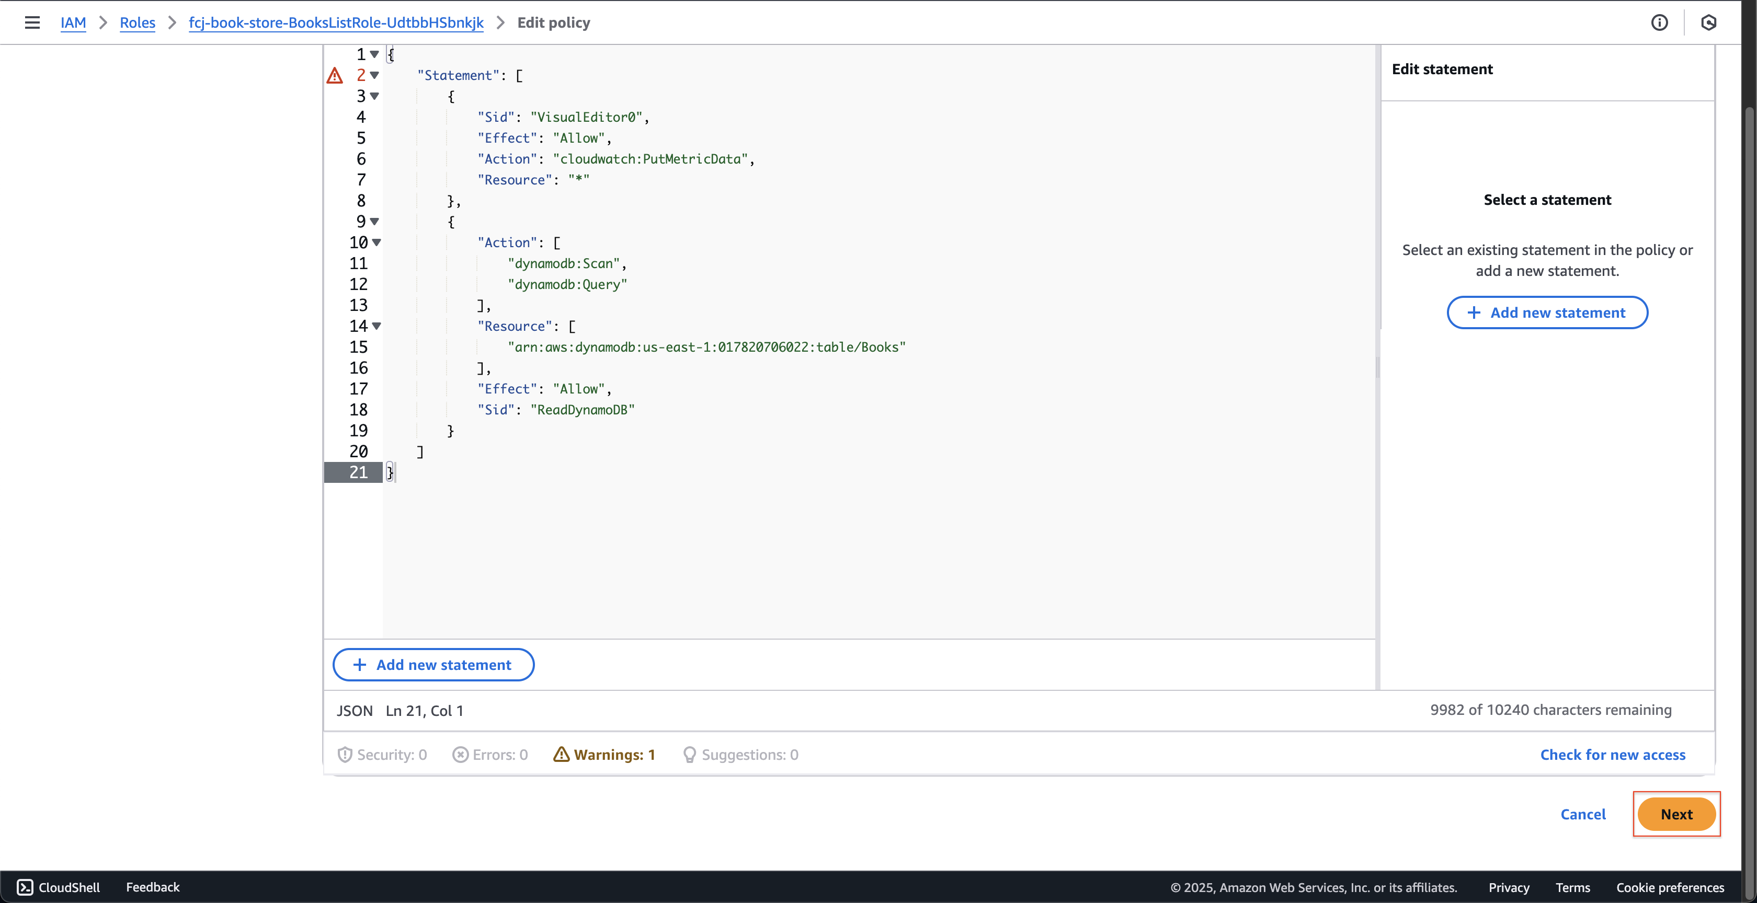Select the Roles breadcrumb menu item
The image size is (1757, 903).
click(137, 22)
